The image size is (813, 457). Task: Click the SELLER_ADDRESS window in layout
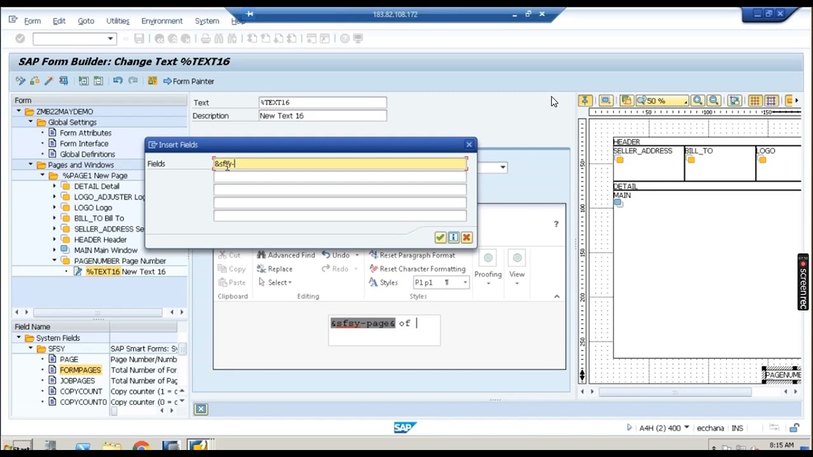tap(648, 164)
